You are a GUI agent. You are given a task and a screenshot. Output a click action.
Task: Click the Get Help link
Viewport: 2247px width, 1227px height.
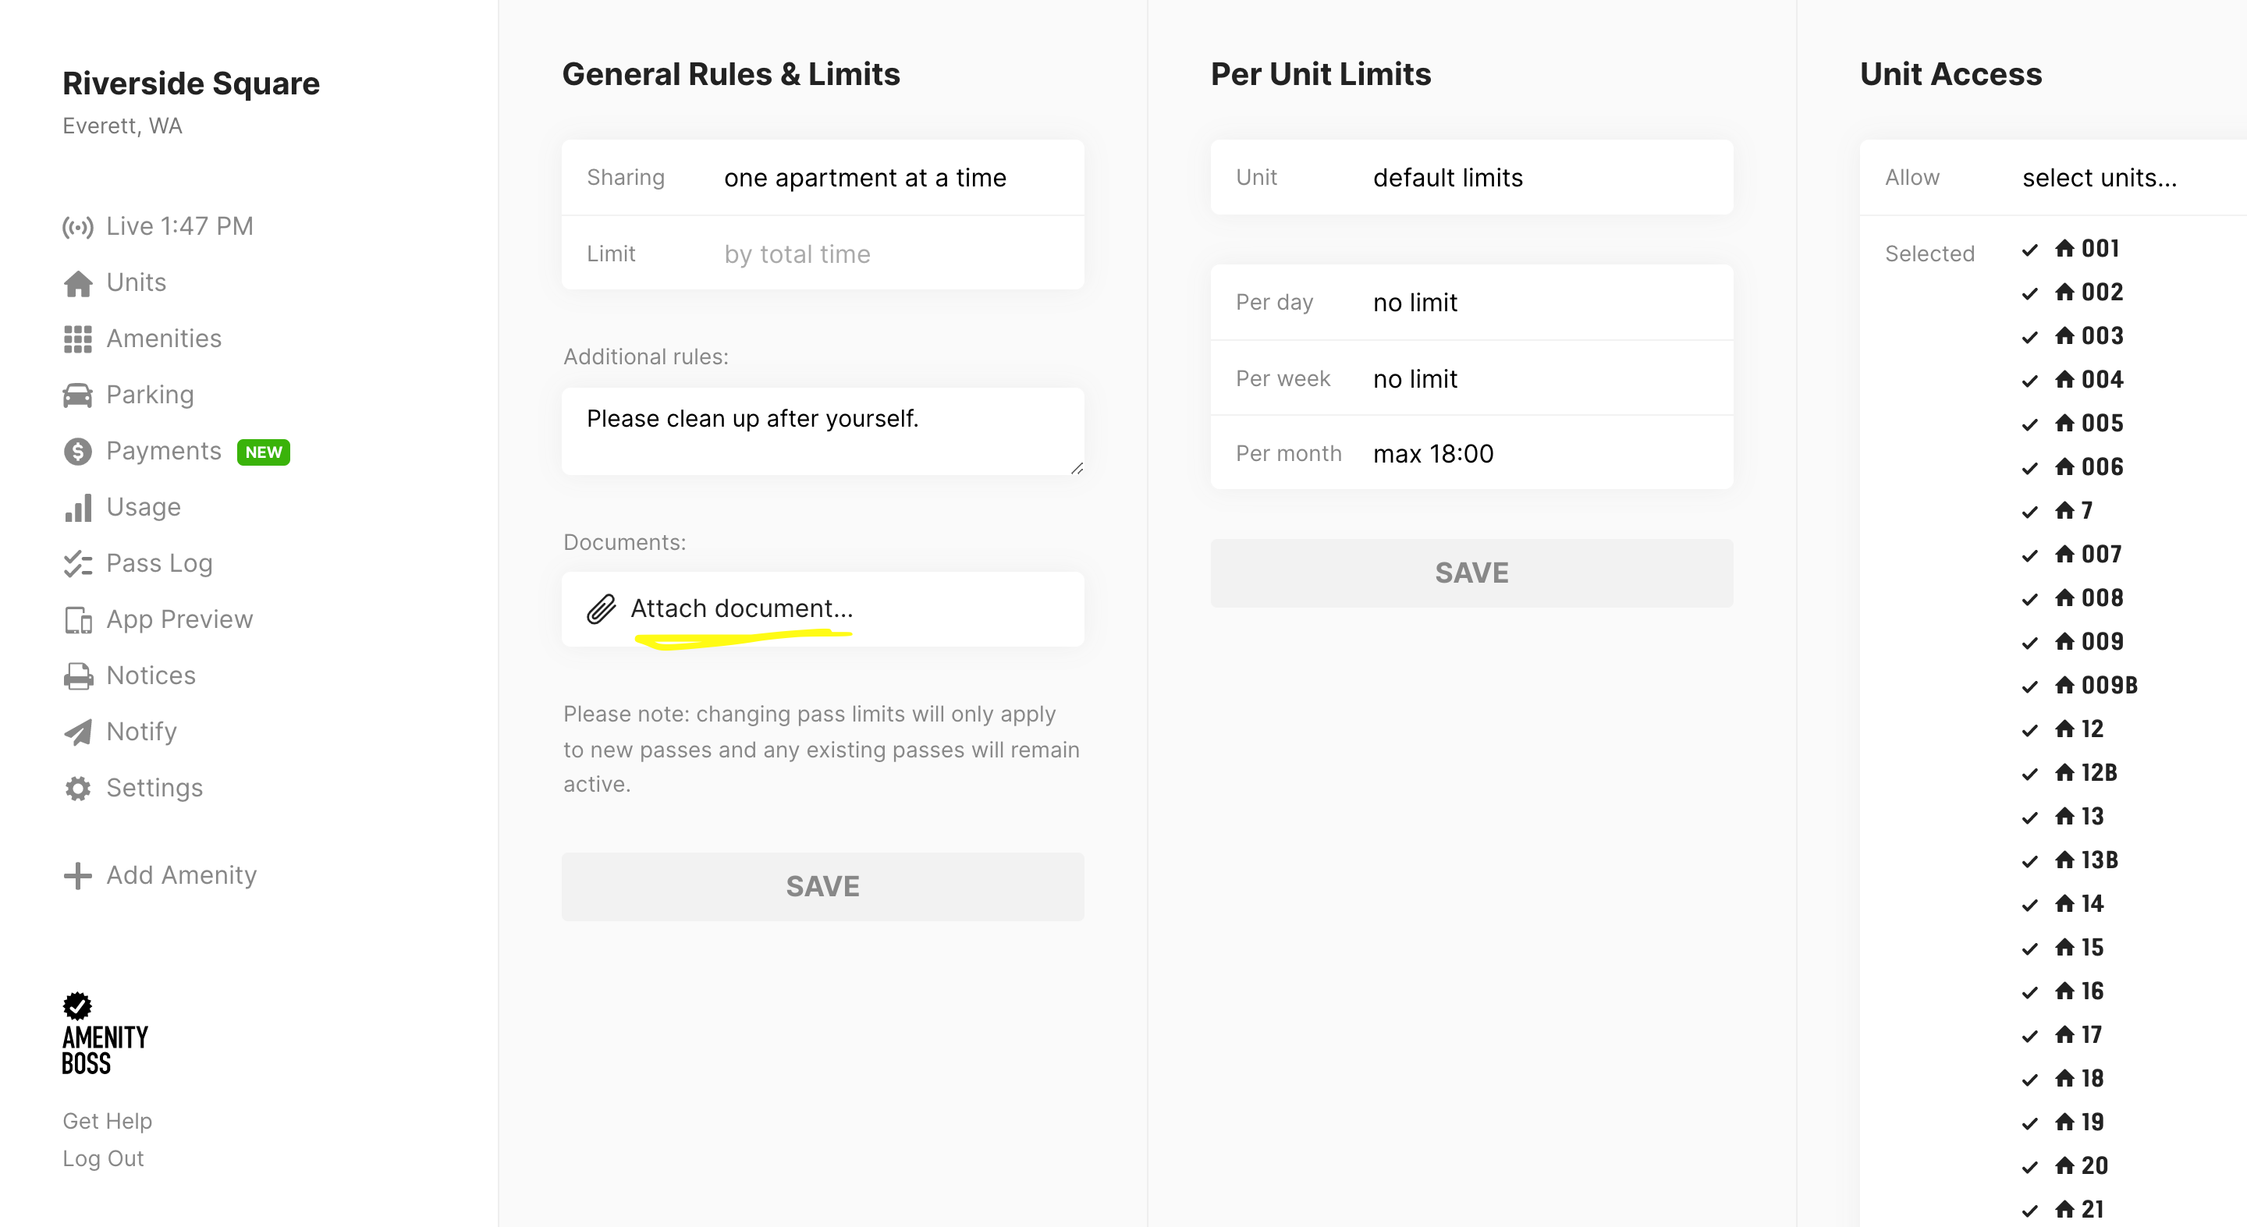click(x=108, y=1122)
